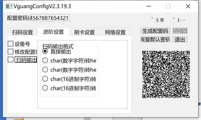Select the second char(16进制字符)转 radio option
The width and height of the screenshot is (201, 120).
click(45, 88)
